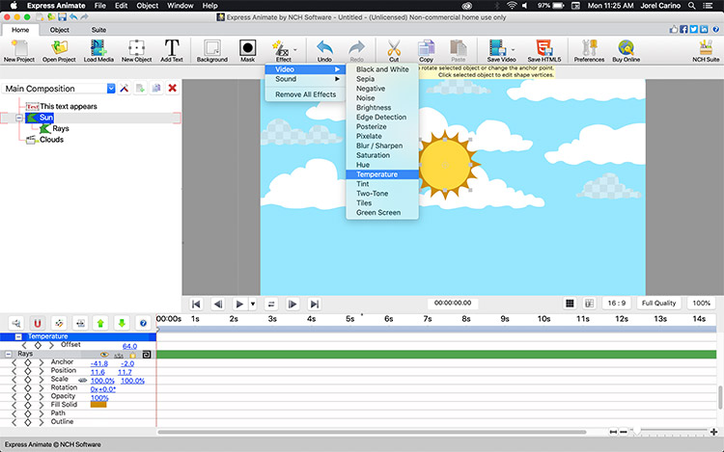This screenshot has height=452, width=724.
Task: Click the Save Video icon
Action: [500, 50]
